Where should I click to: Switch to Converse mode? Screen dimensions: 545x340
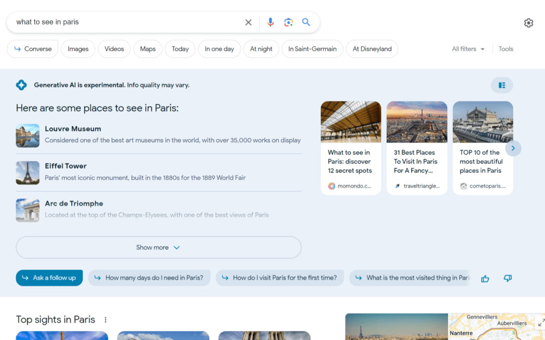pyautogui.click(x=33, y=49)
